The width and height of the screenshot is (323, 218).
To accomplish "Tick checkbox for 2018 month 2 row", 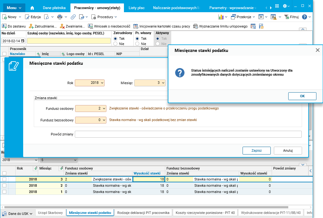I will coord(4,185).
